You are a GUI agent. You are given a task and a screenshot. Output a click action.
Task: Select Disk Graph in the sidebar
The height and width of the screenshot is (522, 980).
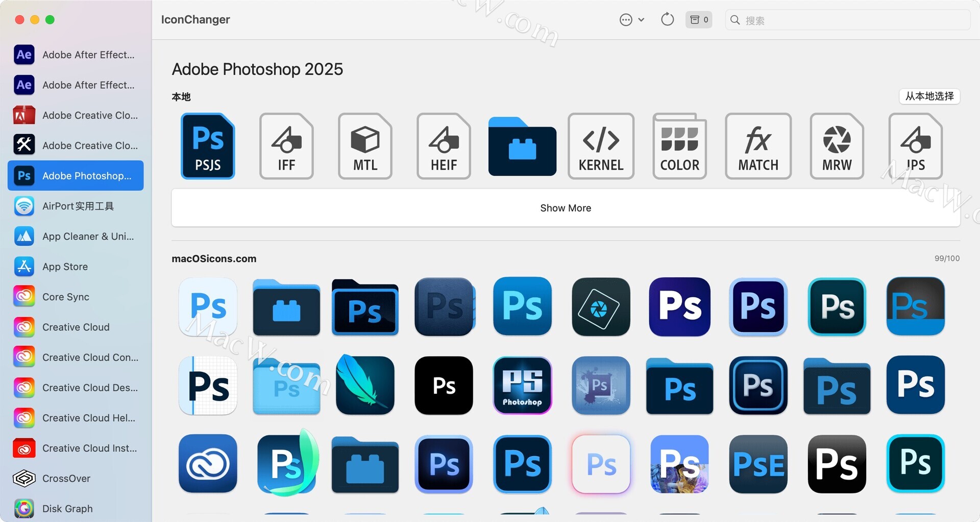(76, 509)
